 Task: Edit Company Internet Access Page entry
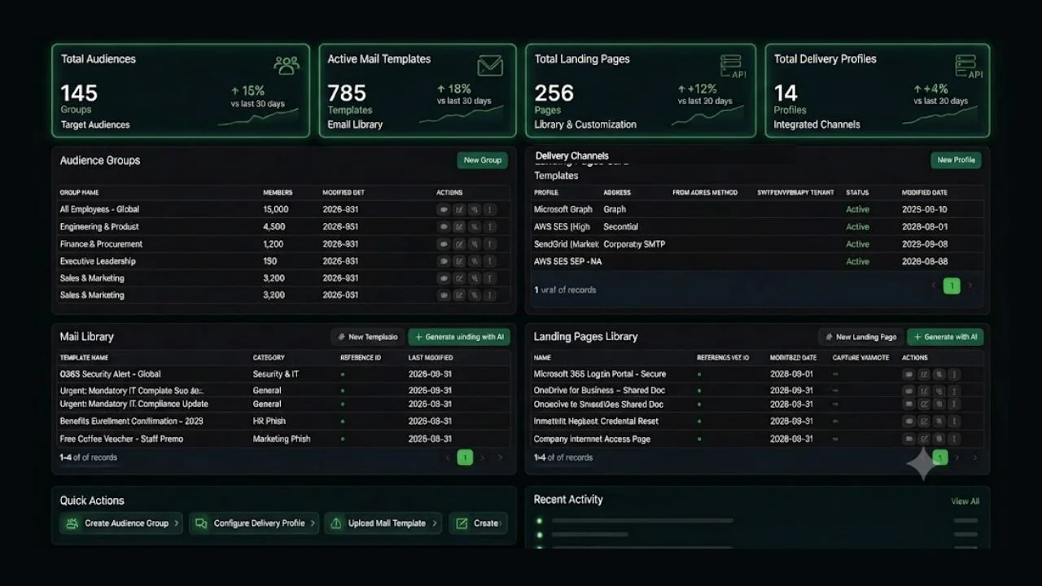[x=924, y=439]
